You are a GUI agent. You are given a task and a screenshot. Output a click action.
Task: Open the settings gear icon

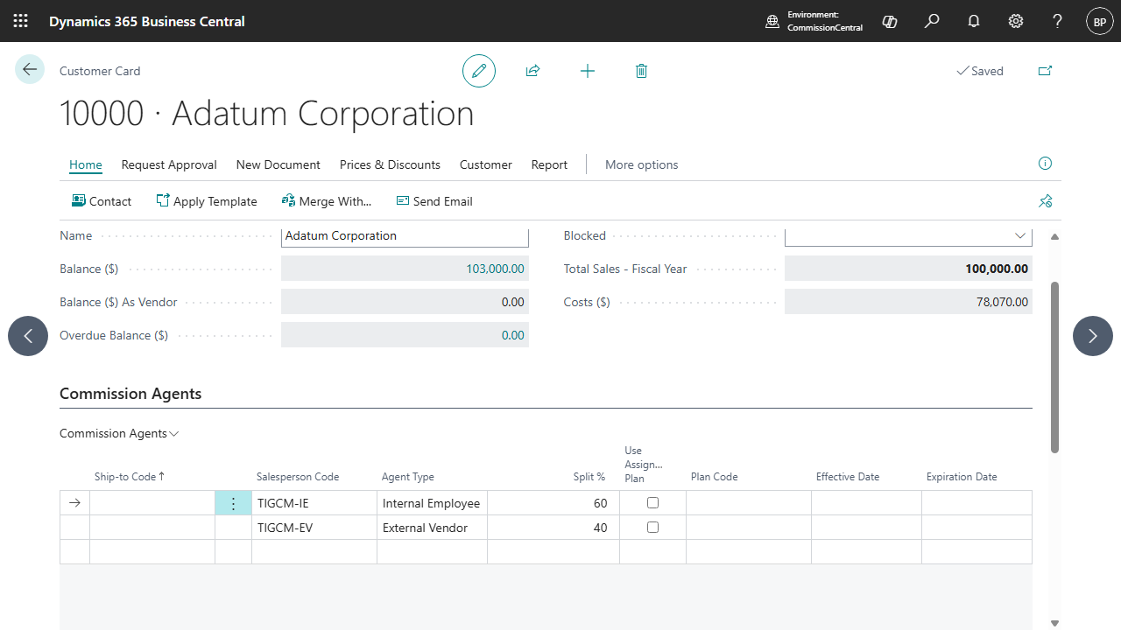pos(1016,21)
